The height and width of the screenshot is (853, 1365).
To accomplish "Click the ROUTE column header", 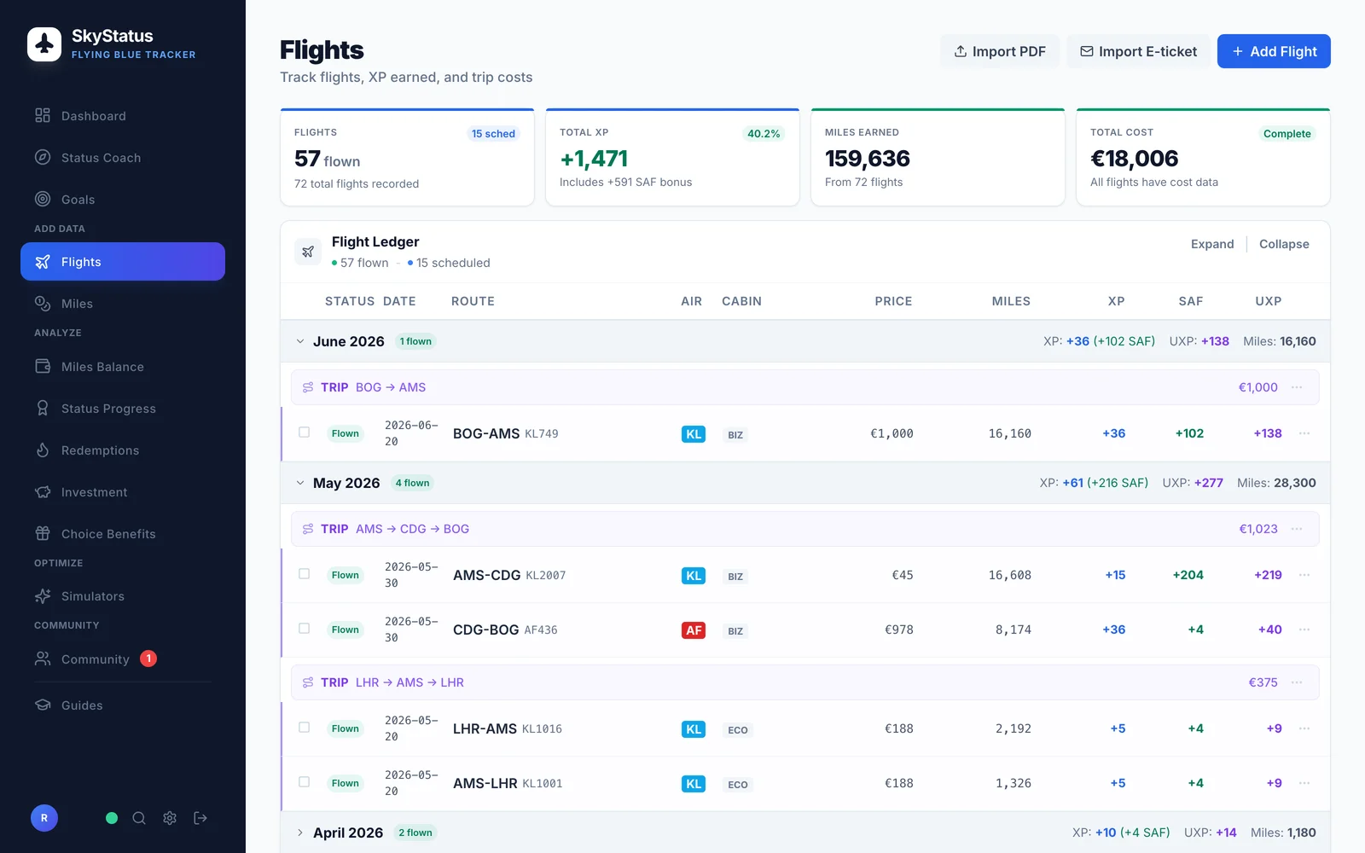I will (x=473, y=301).
